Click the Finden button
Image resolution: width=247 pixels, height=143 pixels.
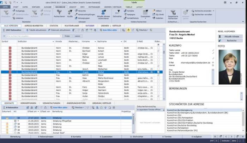[x=67, y=36]
